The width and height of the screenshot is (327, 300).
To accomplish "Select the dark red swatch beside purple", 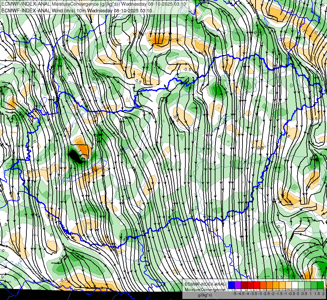I will tap(244, 285).
